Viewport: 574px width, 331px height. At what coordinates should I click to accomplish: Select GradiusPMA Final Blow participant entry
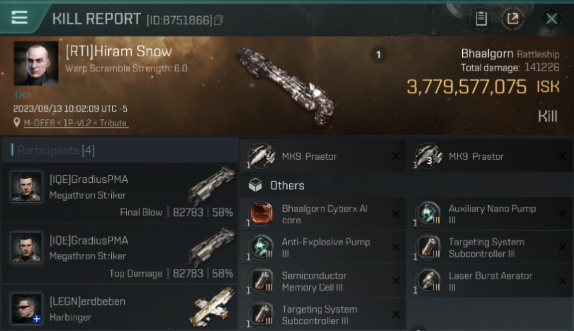120,193
